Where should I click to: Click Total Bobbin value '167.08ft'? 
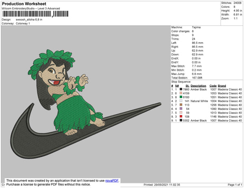197,78
